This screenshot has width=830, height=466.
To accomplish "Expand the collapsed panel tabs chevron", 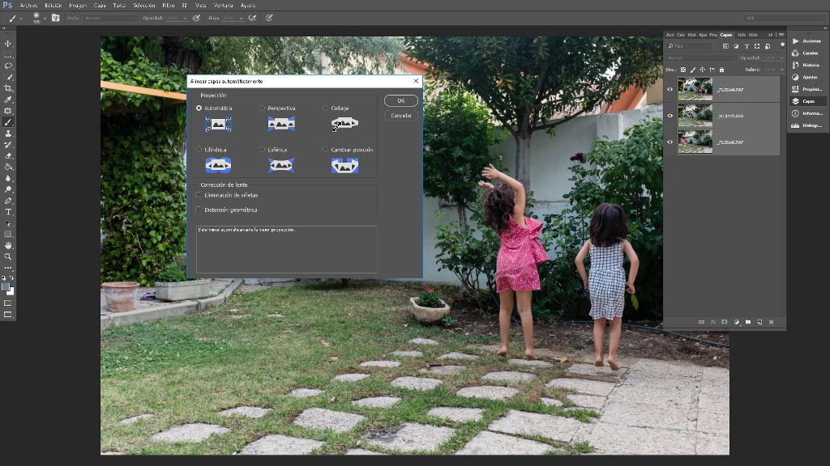I will point(770,35).
